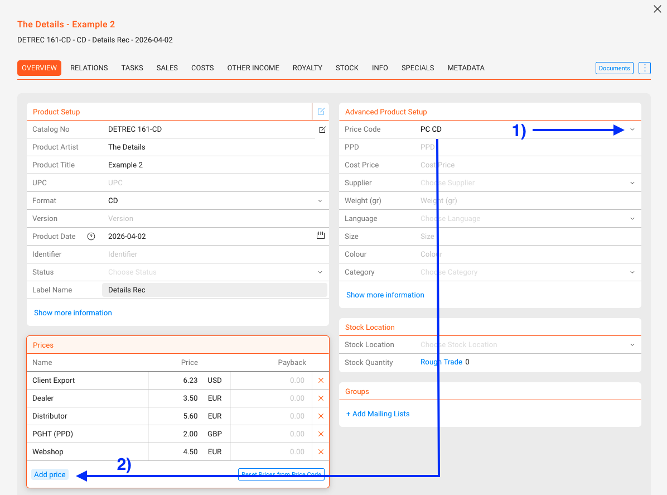Go to the Tasks tab
Viewport: 667px width, 495px height.
[x=132, y=68]
